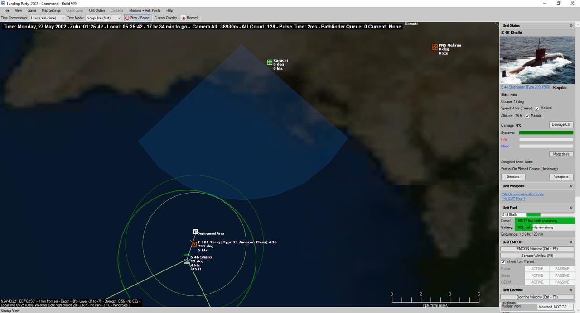Screen dimensions: 580x313
Task: Select the F 181 Tariq contact icon
Action: [x=194, y=244]
